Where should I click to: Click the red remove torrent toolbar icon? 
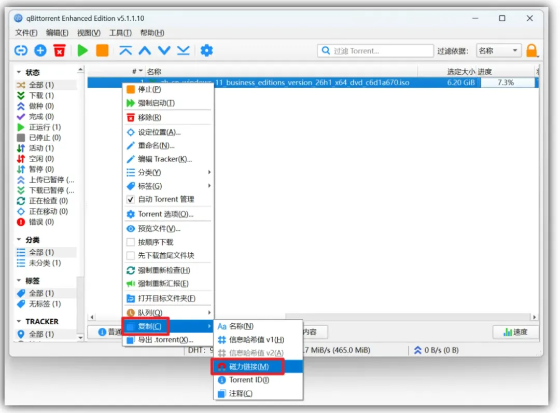60,51
